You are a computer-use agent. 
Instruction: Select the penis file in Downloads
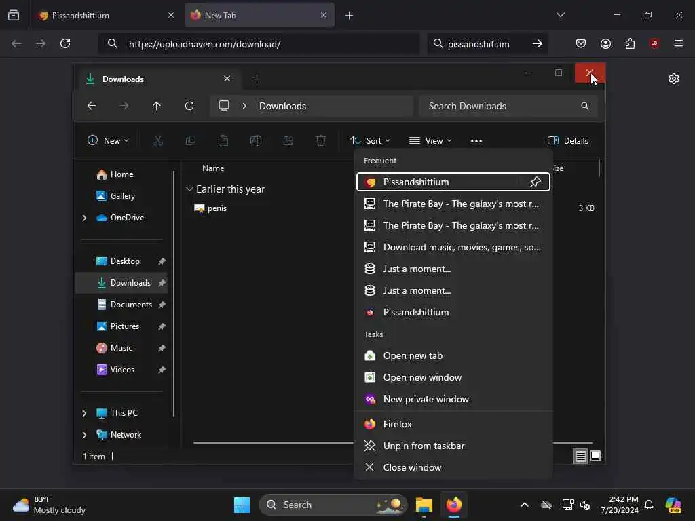tap(211, 208)
